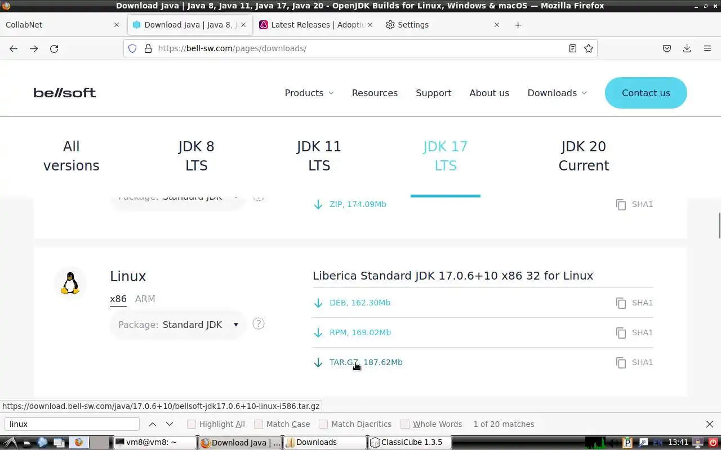
Task: Click the EN keyboard layout indicator
Action: pyautogui.click(x=657, y=442)
